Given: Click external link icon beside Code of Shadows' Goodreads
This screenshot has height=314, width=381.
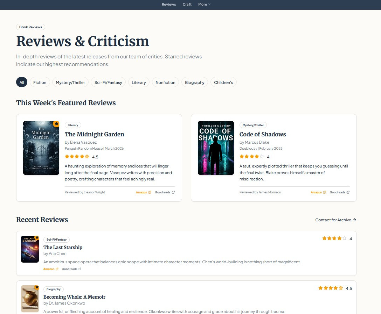Looking at the screenshot, I should [x=348, y=192].
